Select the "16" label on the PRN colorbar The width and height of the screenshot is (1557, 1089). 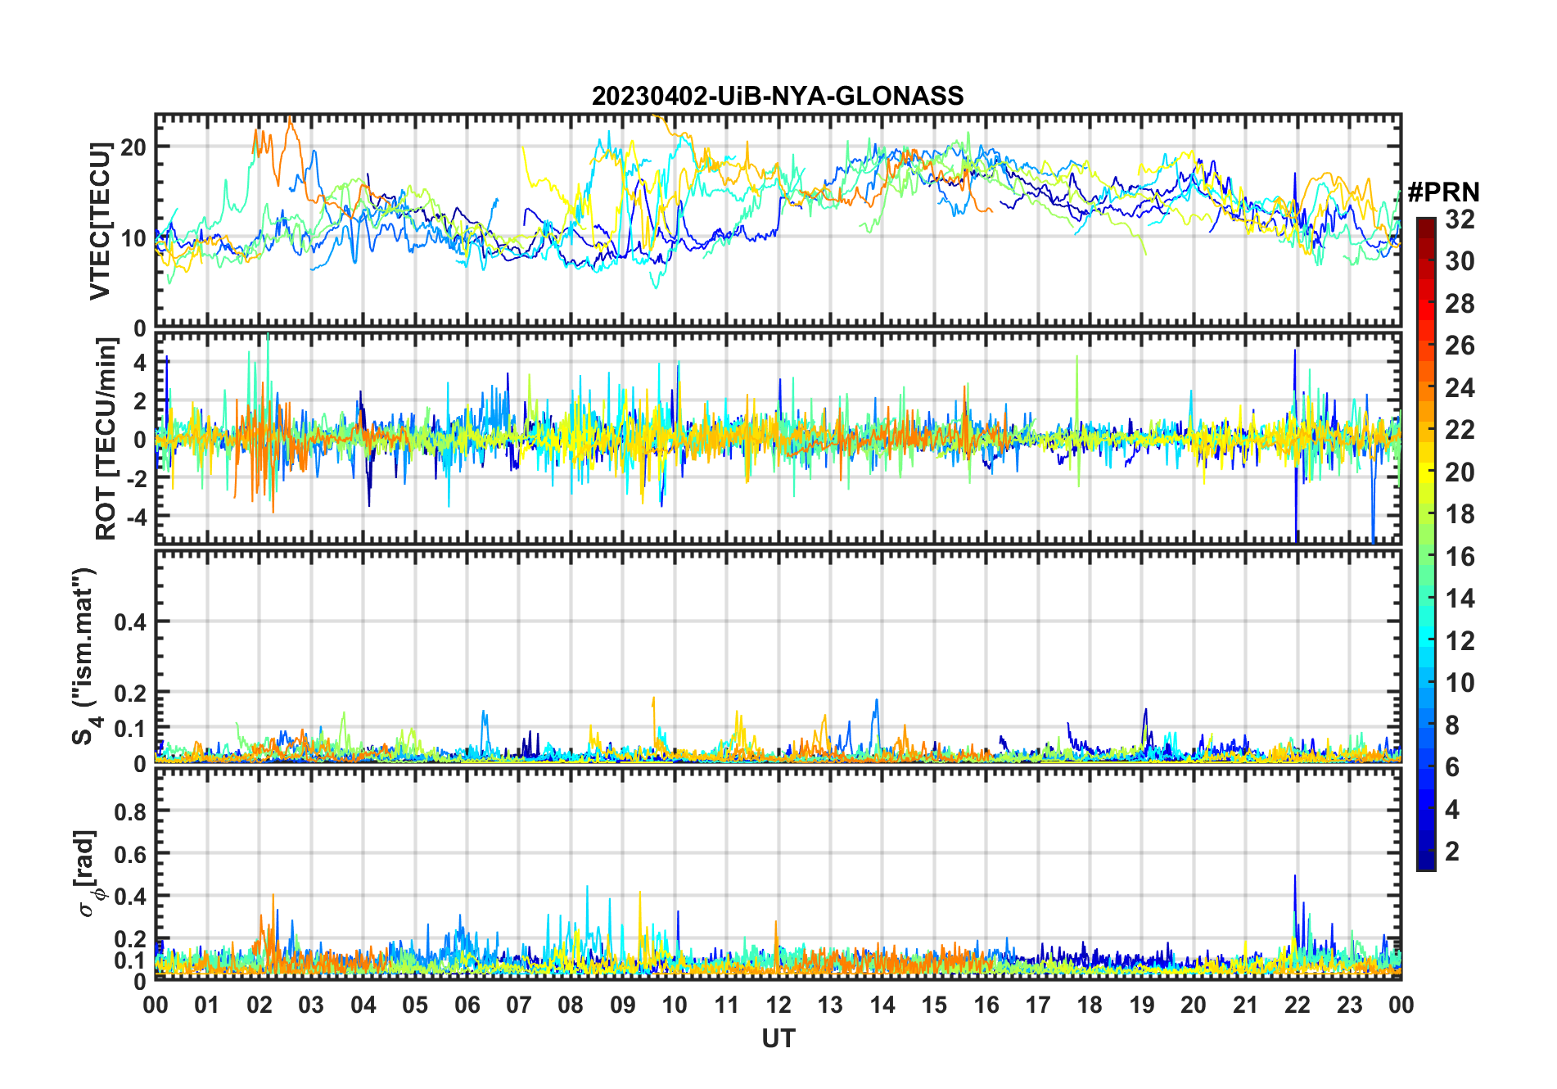tap(1460, 557)
